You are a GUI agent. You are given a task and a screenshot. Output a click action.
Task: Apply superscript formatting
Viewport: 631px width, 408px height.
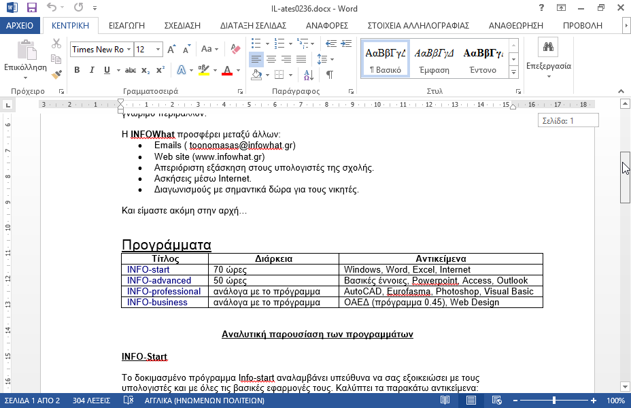[160, 70]
